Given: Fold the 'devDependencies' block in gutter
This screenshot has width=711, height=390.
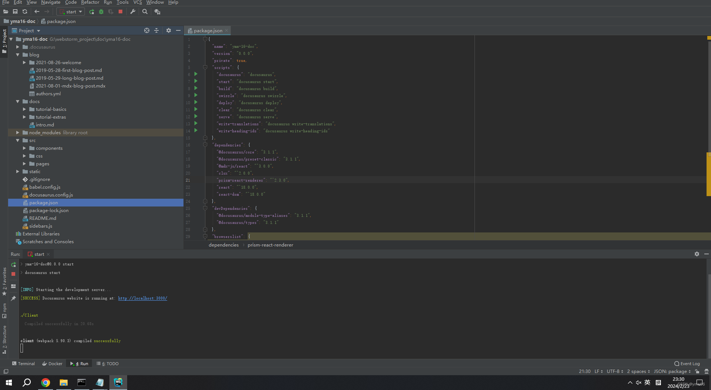Looking at the screenshot, I should (205, 208).
